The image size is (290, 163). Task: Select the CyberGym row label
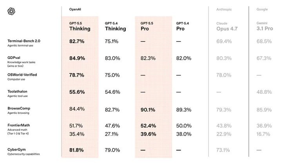click(17, 149)
